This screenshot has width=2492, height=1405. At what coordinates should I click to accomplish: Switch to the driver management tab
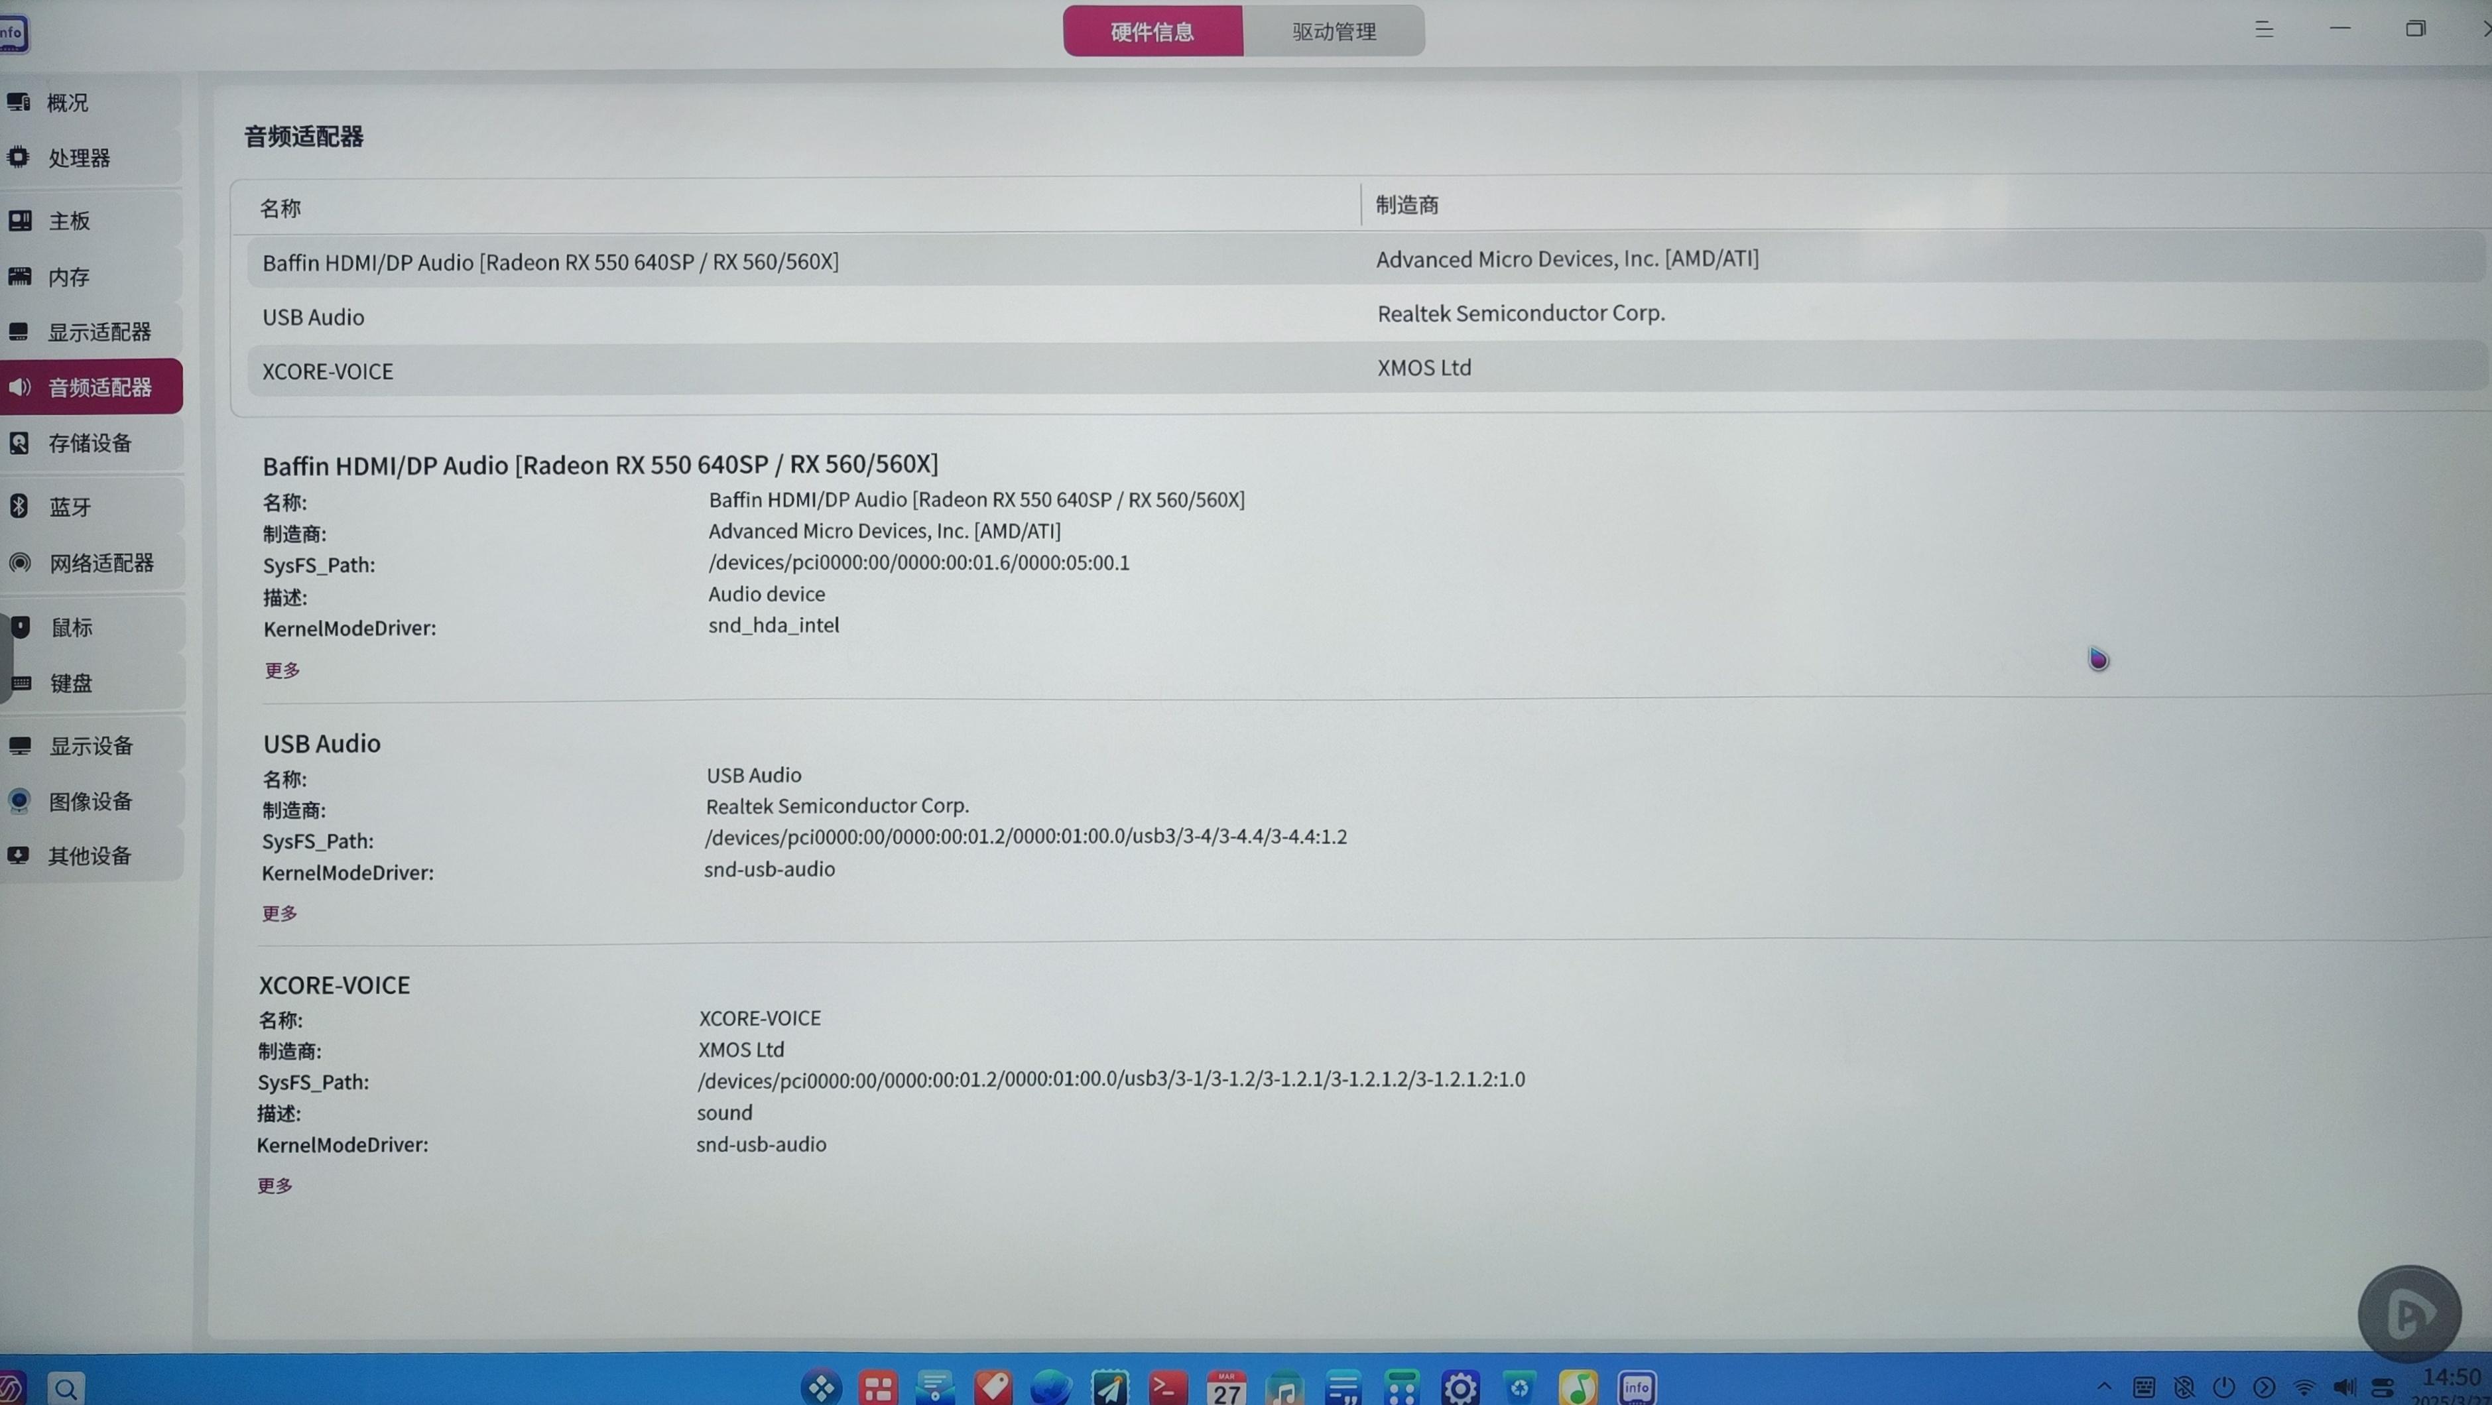1334,31
